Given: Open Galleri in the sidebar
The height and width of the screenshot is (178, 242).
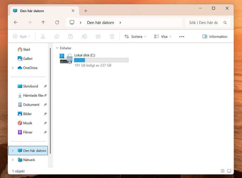Looking at the screenshot, I should click(x=27, y=59).
